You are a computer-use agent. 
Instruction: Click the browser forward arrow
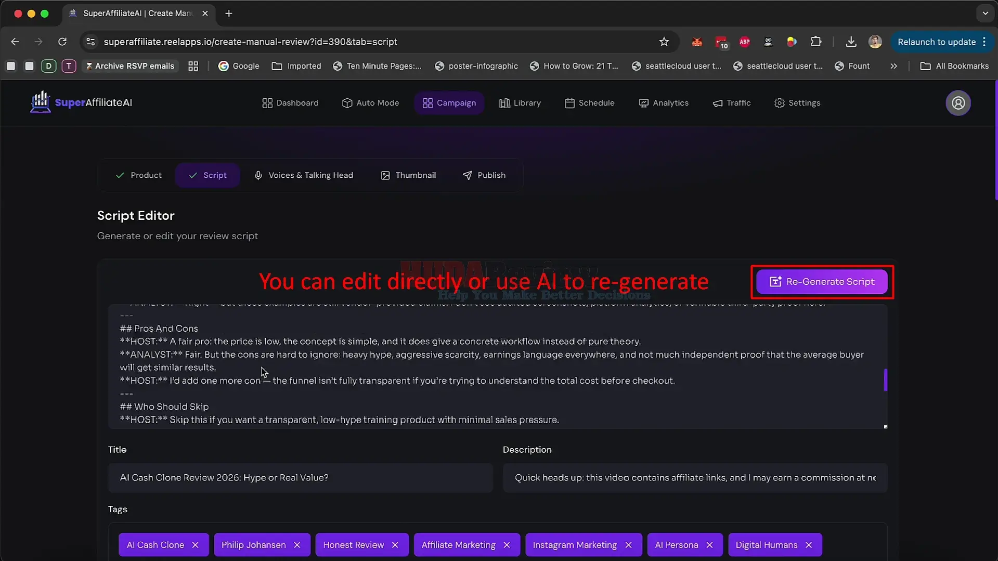click(38, 42)
